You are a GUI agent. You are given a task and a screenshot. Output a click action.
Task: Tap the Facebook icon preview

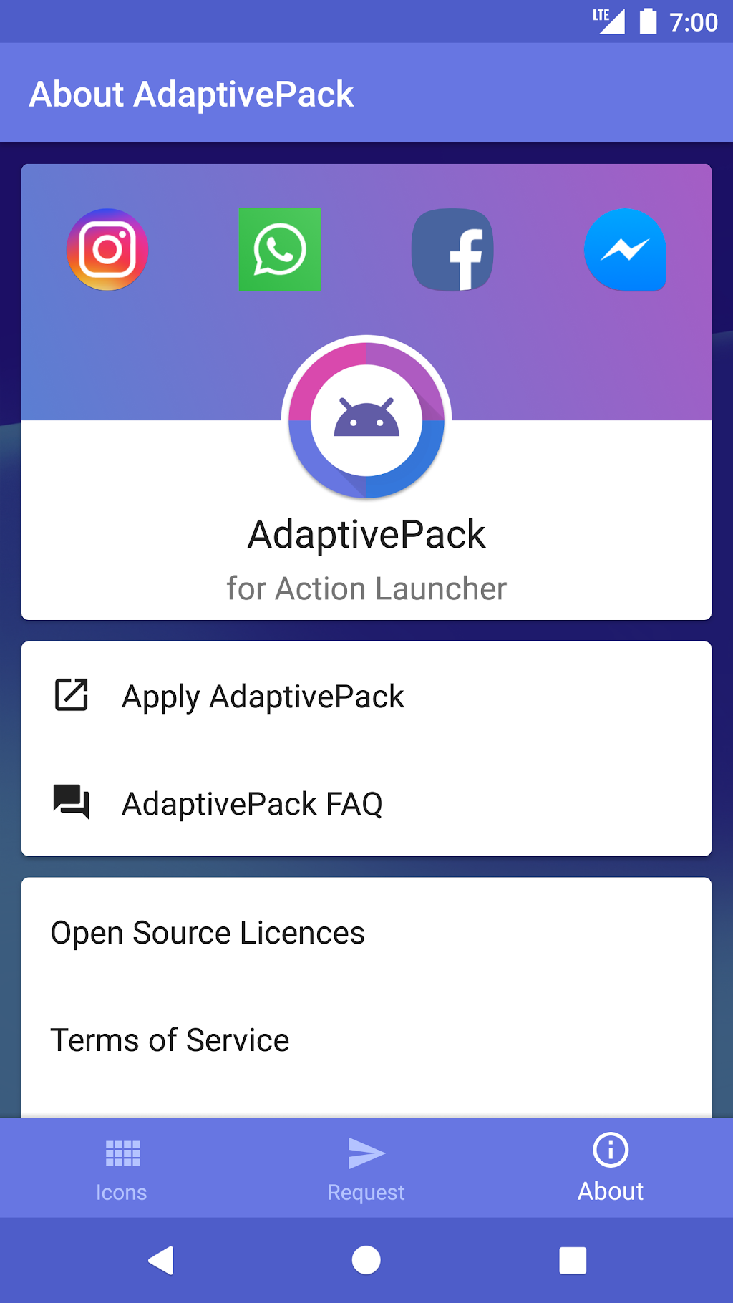coord(452,250)
